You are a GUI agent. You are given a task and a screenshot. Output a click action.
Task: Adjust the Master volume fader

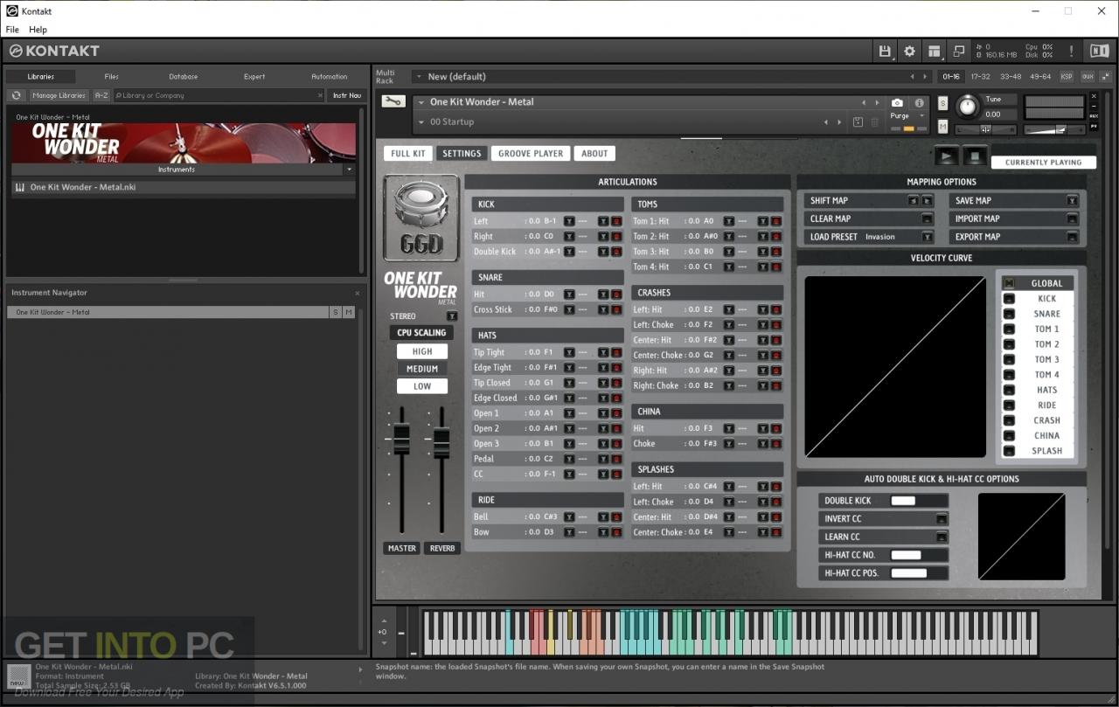402,438
